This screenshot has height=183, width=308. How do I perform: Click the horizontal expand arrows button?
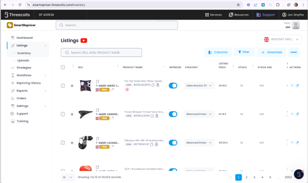294,52
